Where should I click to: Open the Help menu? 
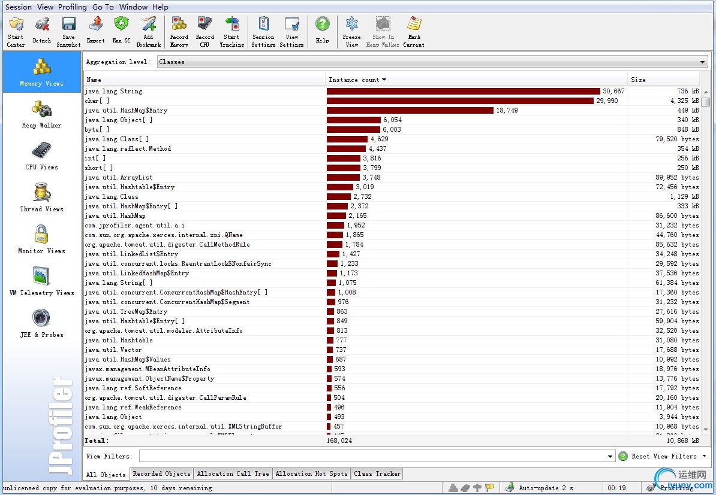tap(160, 7)
